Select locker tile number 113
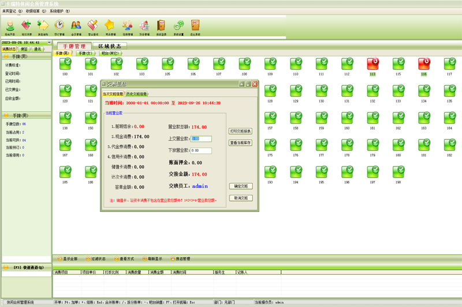This screenshot has width=462, height=307. tap(372, 63)
